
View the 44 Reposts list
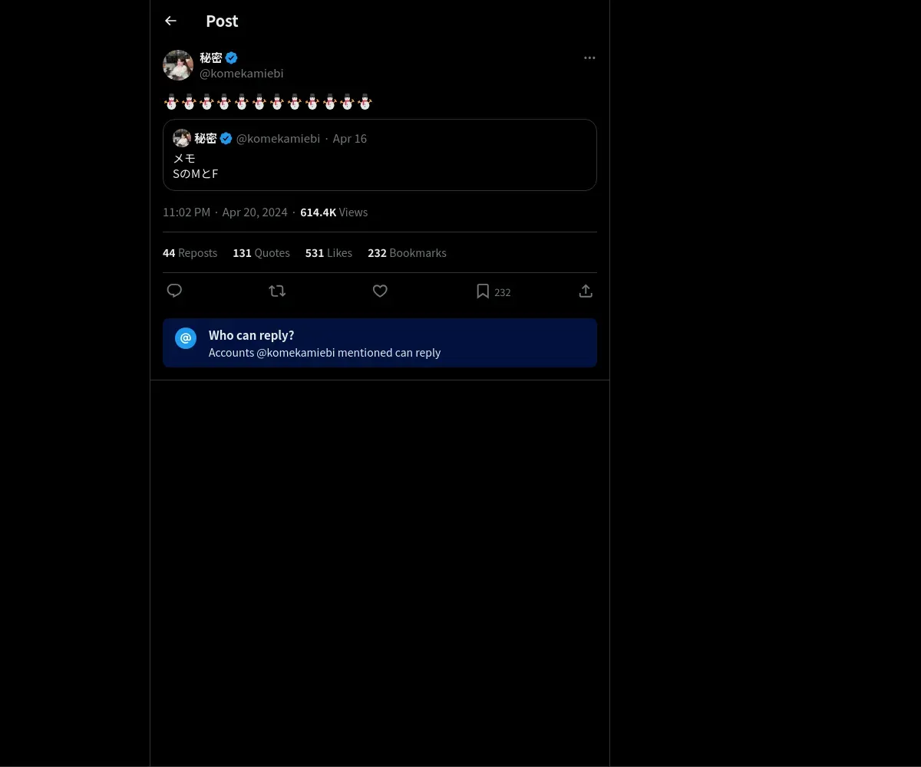pyautogui.click(x=190, y=252)
